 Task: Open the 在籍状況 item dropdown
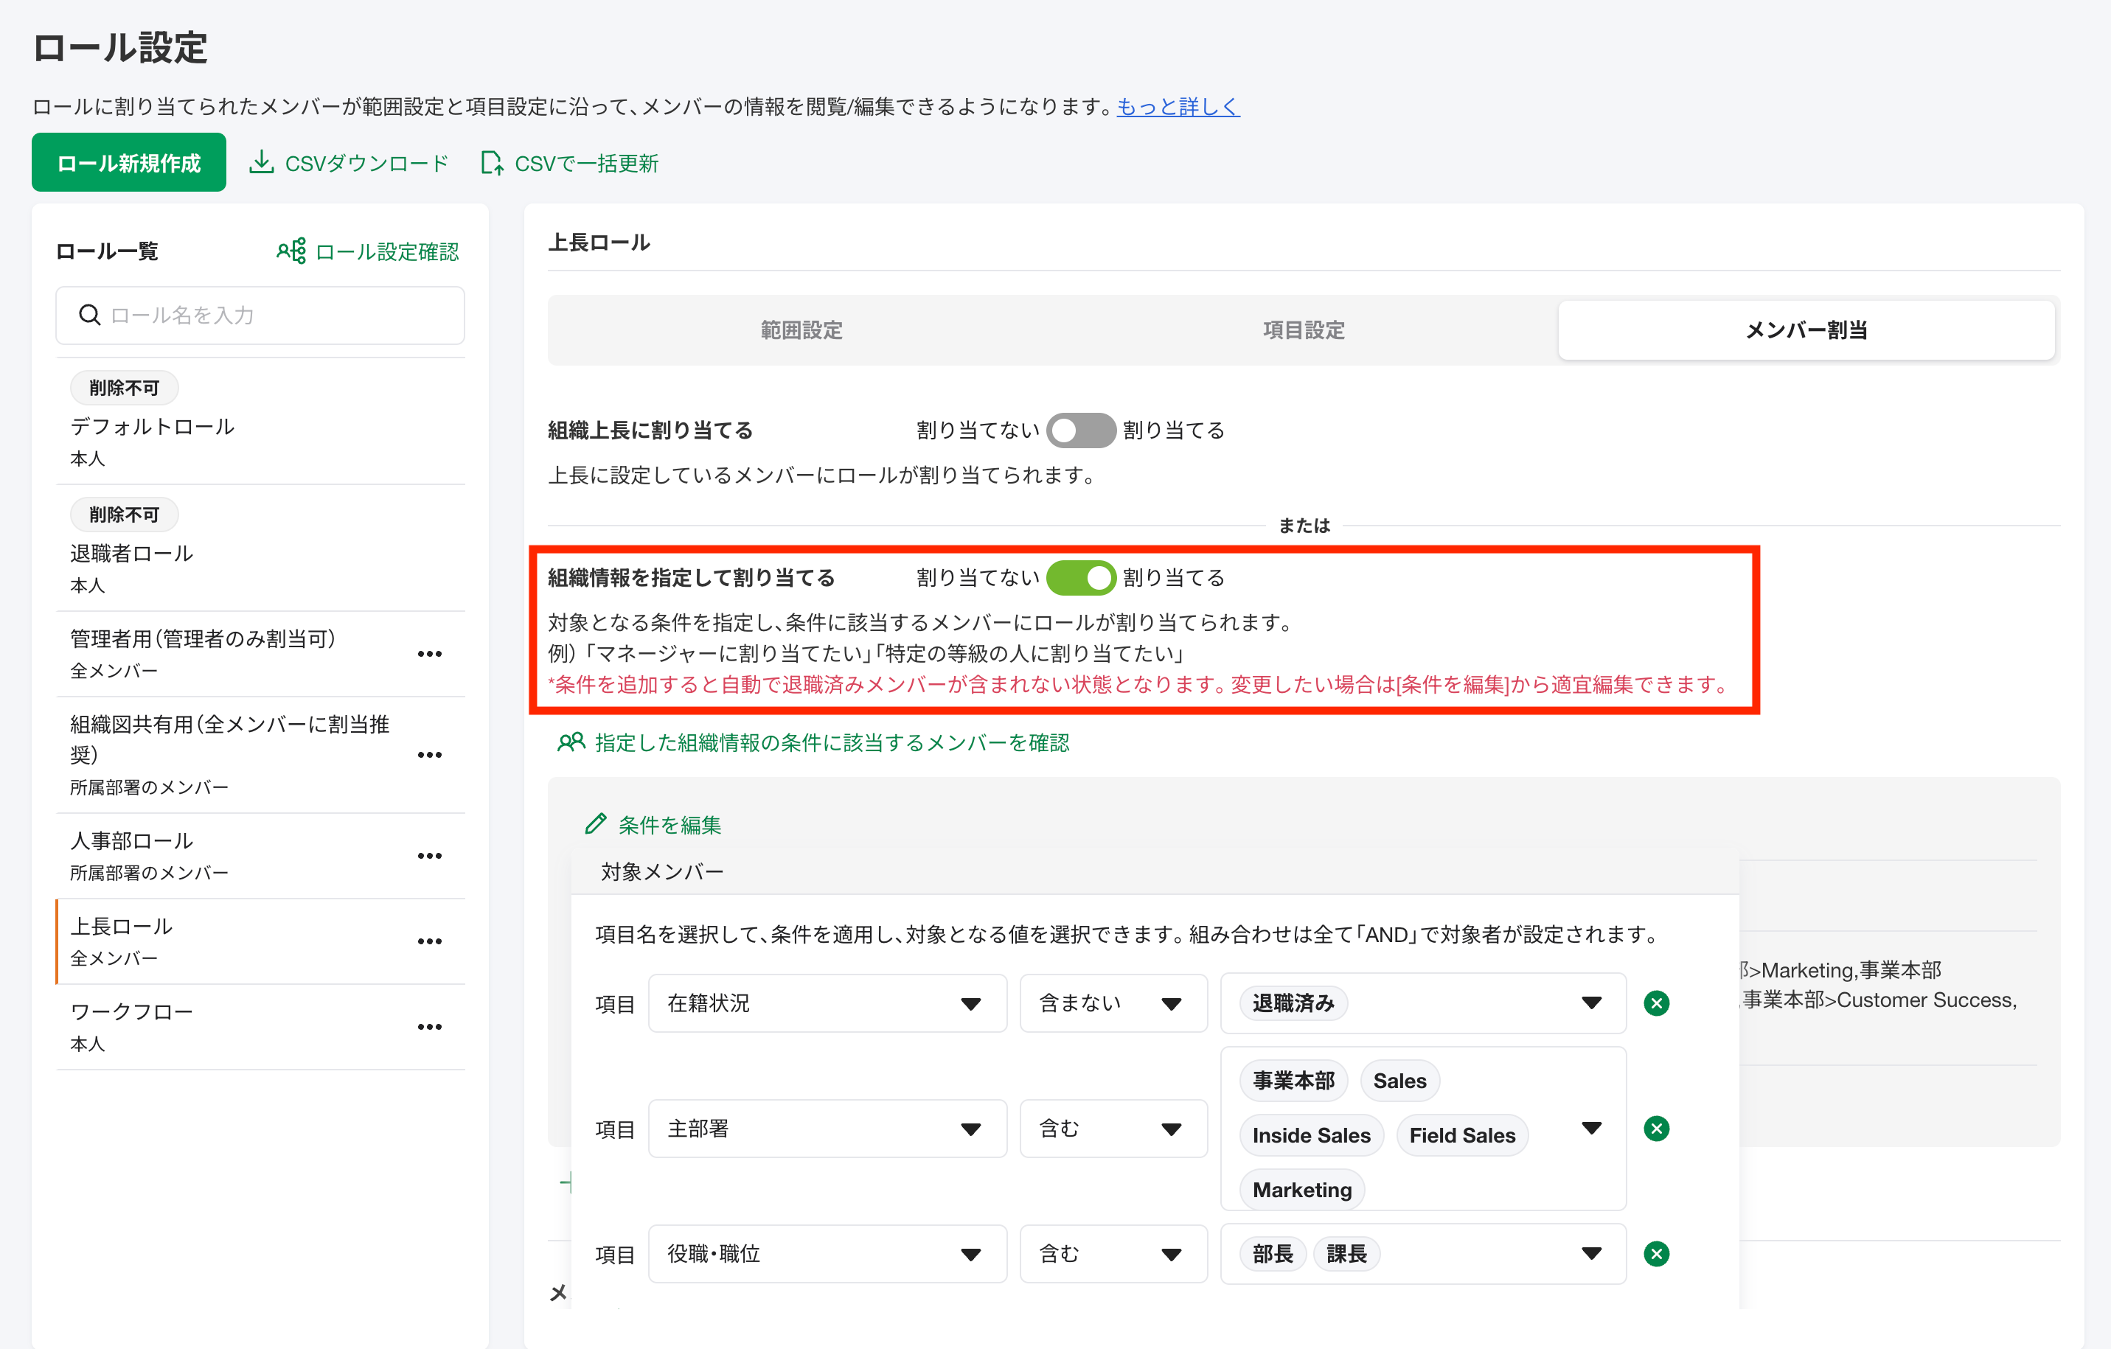pos(971,1003)
